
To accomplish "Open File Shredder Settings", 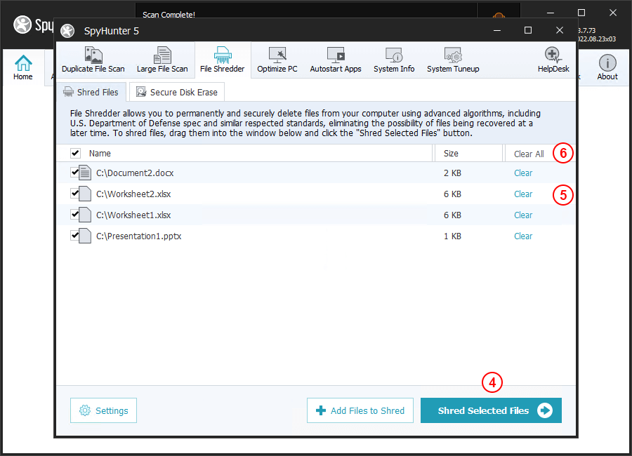I will tap(103, 410).
